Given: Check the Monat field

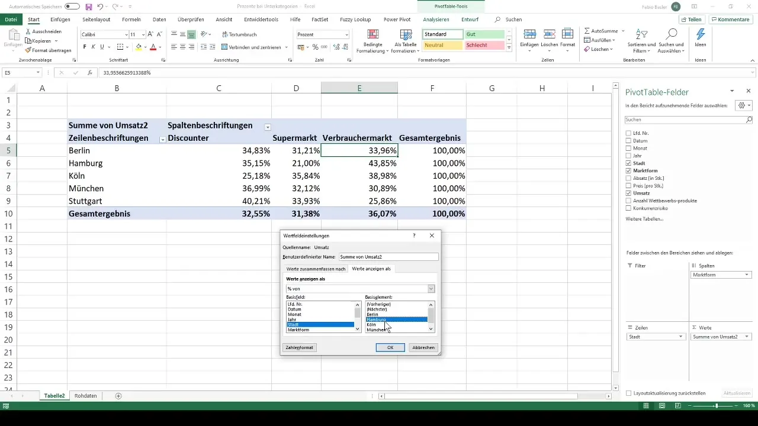Looking at the screenshot, I should click(x=628, y=148).
